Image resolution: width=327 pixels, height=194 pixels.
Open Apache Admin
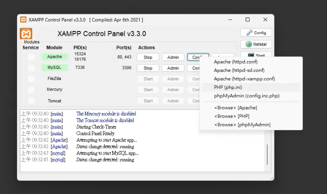click(x=173, y=57)
